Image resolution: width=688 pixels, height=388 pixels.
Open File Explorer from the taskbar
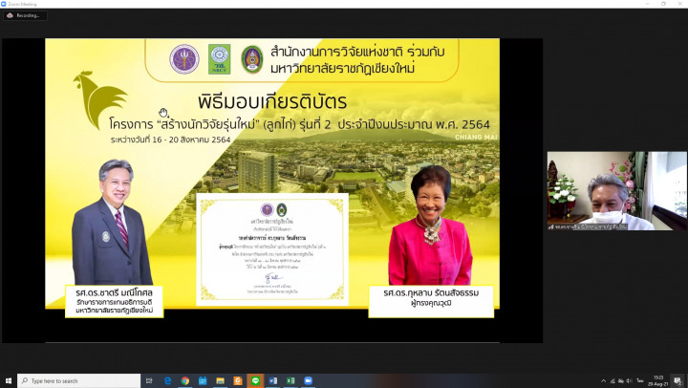click(221, 380)
